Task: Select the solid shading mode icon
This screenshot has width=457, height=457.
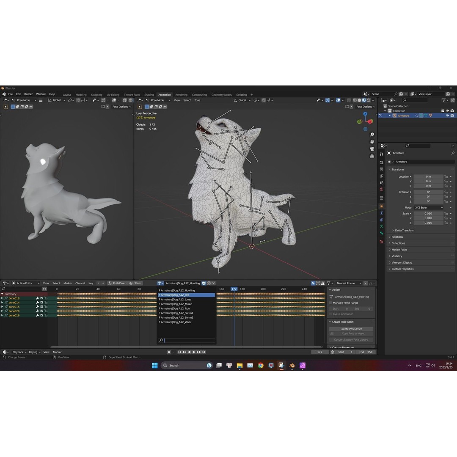Action: click(x=359, y=100)
